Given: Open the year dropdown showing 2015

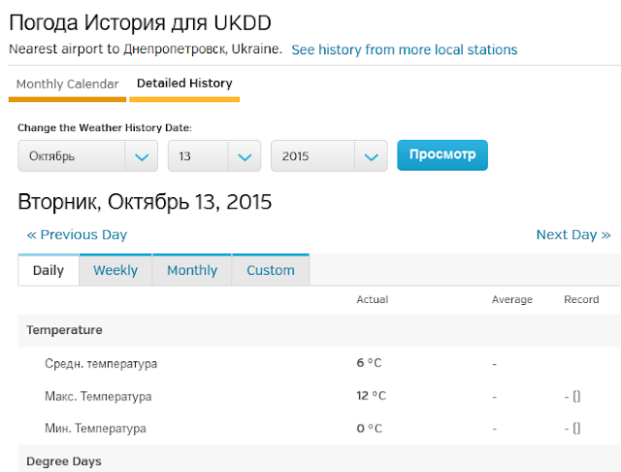Looking at the screenshot, I should pos(329,155).
